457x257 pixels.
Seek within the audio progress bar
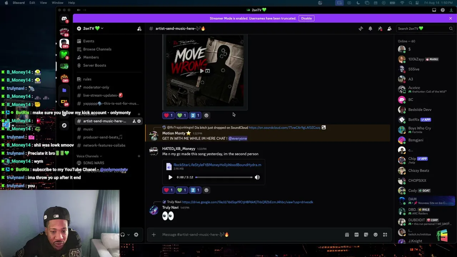click(x=224, y=177)
